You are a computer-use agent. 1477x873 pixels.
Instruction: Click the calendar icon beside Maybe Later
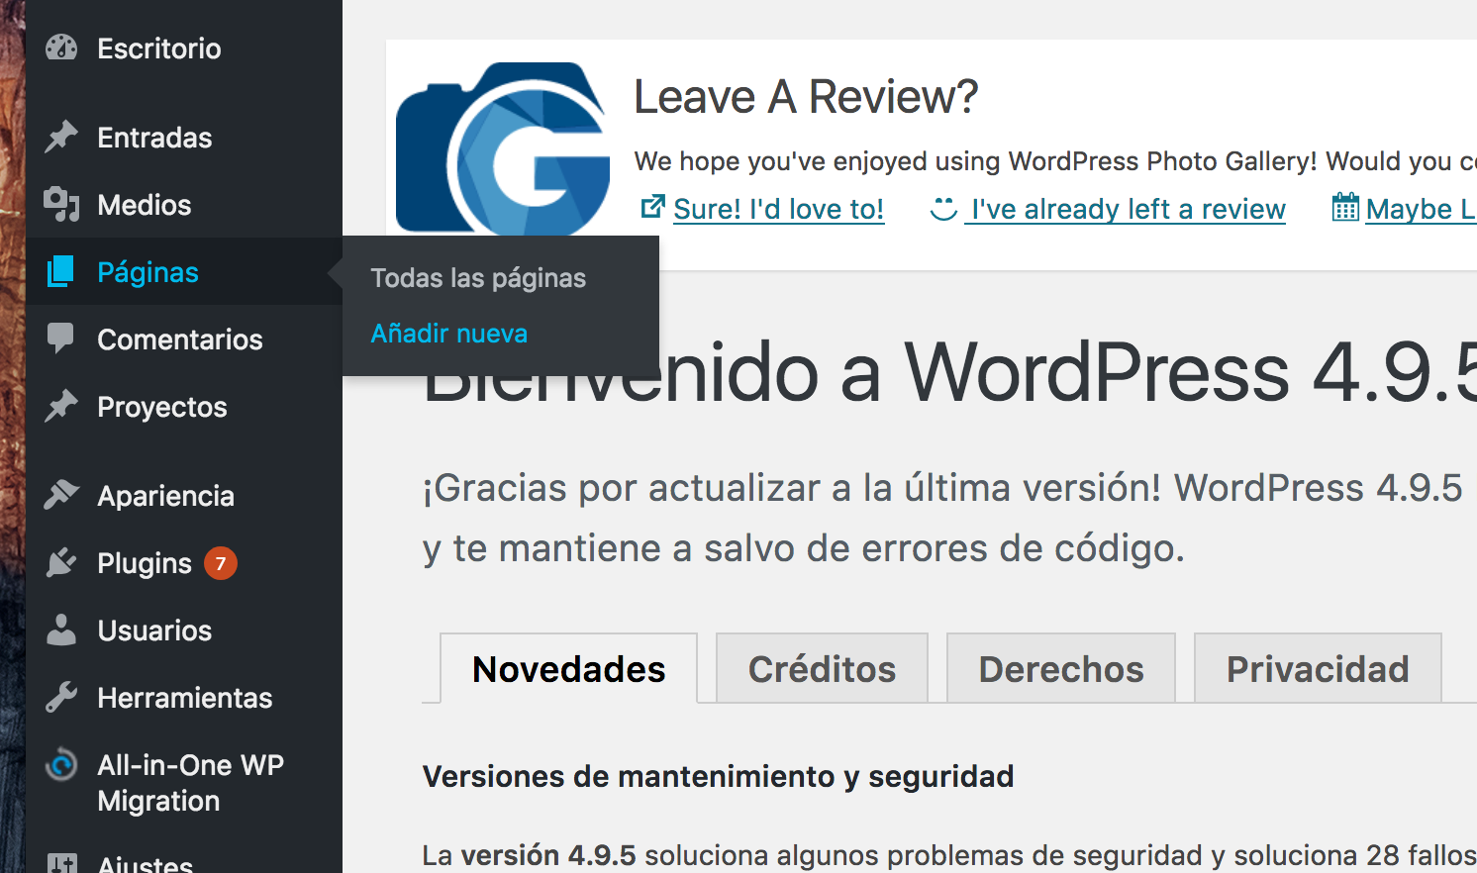point(1345,207)
